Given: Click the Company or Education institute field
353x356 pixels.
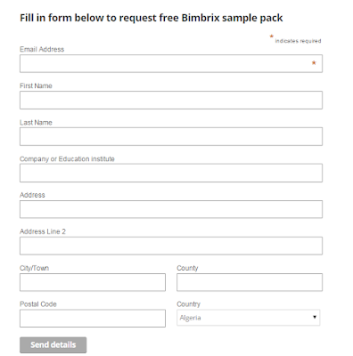Looking at the screenshot, I should pyautogui.click(x=171, y=173).
